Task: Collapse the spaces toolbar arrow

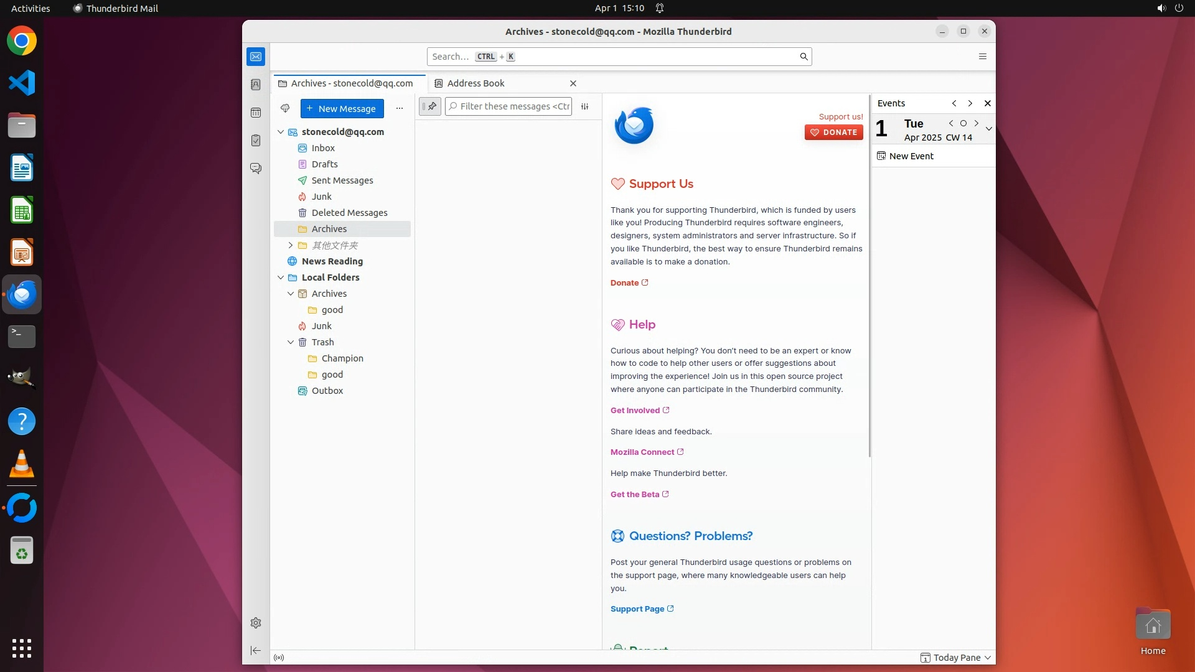Action: pyautogui.click(x=256, y=650)
